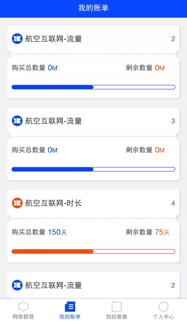The width and height of the screenshot is (187, 321).
Task: Tap the 个人中心 circle icon
Action: point(163,307)
